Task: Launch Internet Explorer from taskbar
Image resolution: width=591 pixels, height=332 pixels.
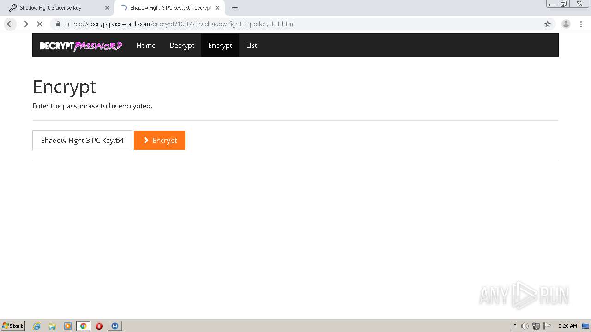Action: 37,326
